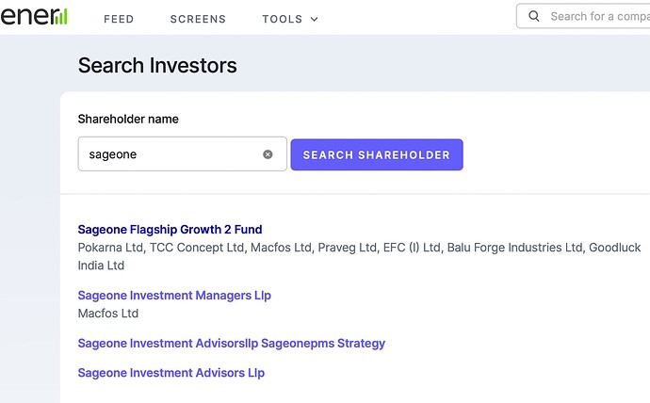The width and height of the screenshot is (650, 403).
Task: Open the TOOLS menu
Action: 290,19
